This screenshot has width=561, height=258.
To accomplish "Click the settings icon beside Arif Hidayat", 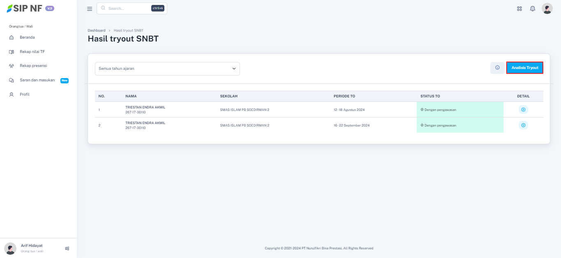I will coord(67,248).
